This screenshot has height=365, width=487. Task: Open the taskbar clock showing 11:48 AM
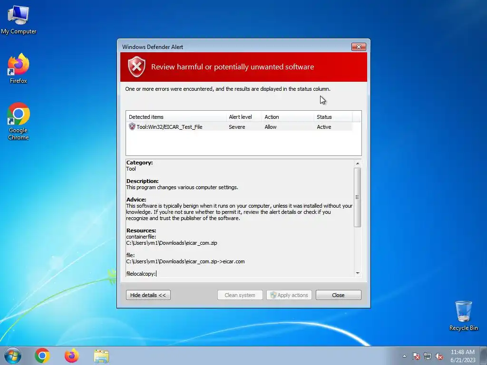pos(463,356)
